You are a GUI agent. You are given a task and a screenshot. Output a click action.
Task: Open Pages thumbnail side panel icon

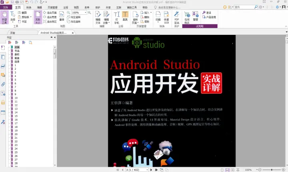(x=3, y=57)
